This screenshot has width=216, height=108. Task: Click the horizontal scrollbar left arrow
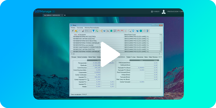click(x=72, y=54)
